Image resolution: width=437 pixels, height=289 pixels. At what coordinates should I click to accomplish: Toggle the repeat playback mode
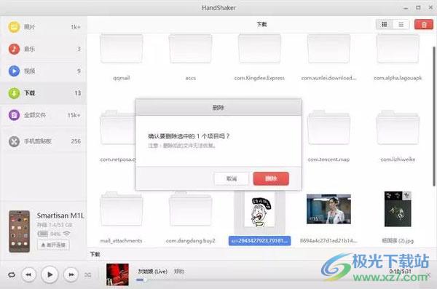pyautogui.click(x=12, y=274)
